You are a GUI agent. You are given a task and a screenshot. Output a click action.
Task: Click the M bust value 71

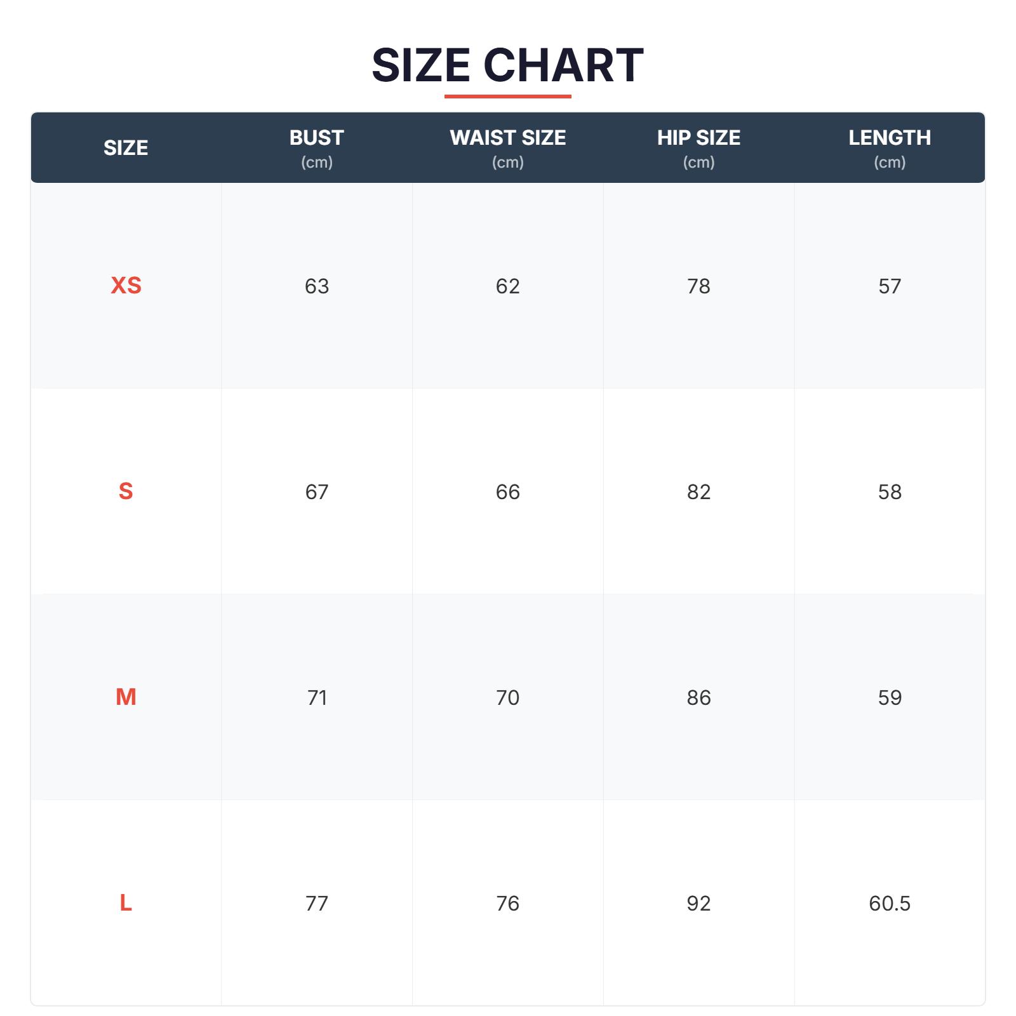pyautogui.click(x=317, y=698)
